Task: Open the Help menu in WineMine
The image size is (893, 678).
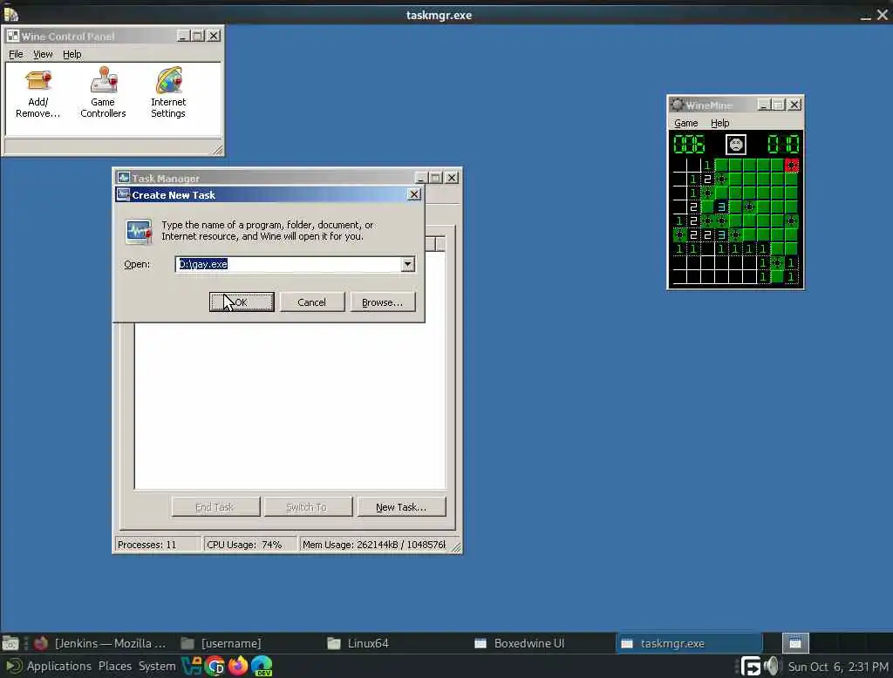Action: coord(719,123)
